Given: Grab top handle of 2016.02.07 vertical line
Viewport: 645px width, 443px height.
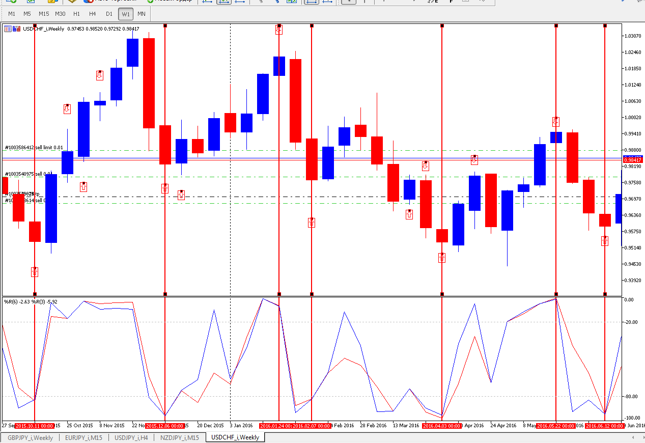Looking at the screenshot, I should click(x=312, y=25).
